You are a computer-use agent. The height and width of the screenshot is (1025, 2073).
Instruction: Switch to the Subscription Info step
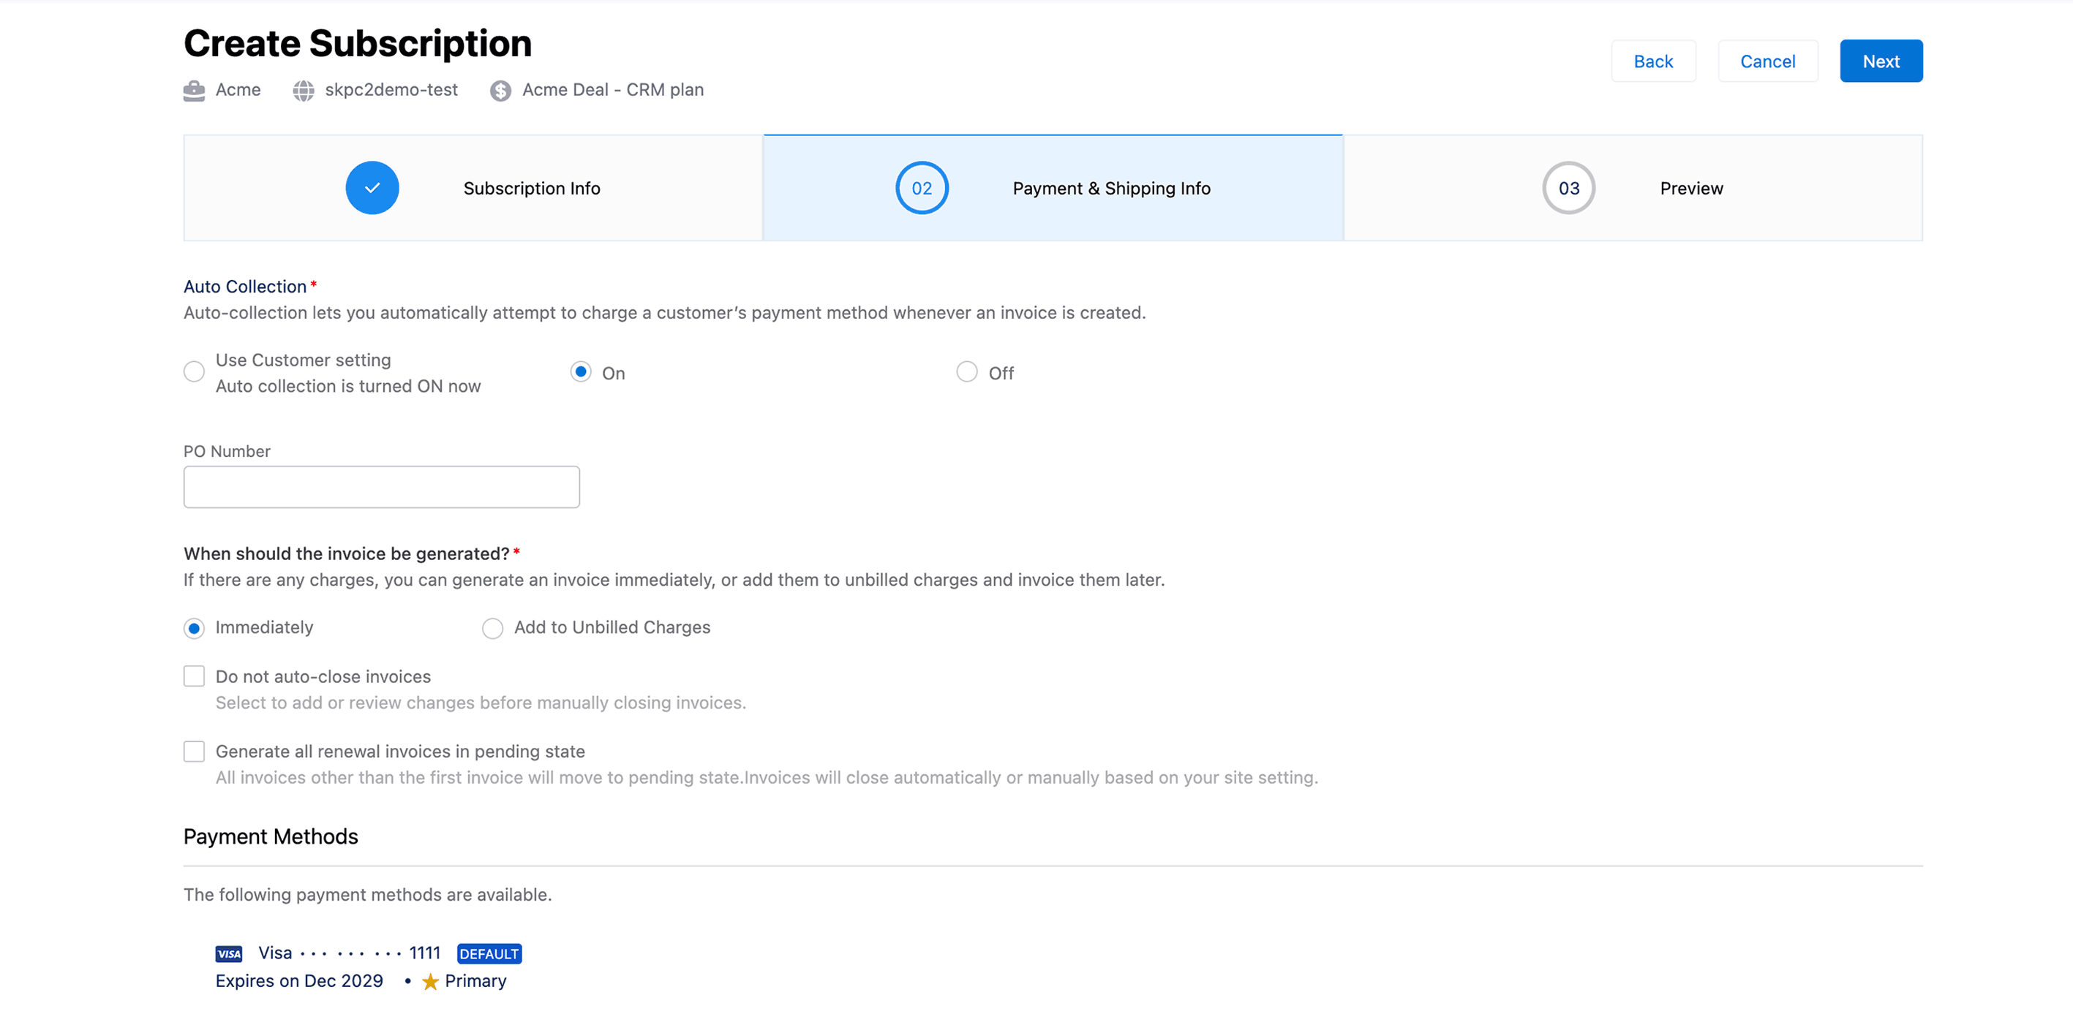coord(531,187)
